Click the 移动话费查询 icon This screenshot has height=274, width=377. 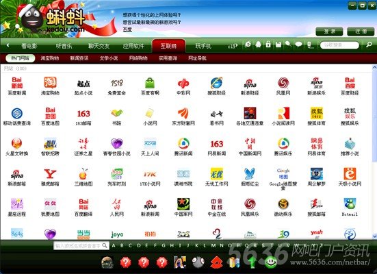point(17,114)
